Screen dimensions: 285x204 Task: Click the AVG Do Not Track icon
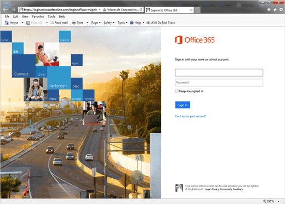pos(148,22)
